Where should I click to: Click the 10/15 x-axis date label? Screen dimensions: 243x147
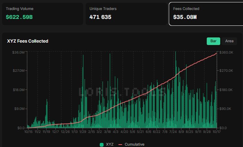(x=29, y=132)
